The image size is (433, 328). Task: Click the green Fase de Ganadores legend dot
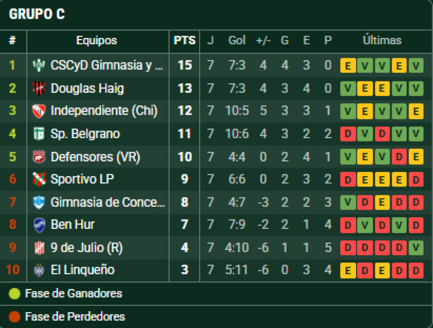point(15,293)
